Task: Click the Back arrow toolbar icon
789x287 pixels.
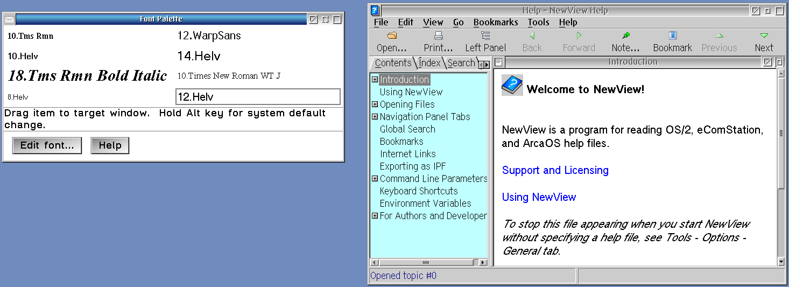Action: [x=532, y=36]
